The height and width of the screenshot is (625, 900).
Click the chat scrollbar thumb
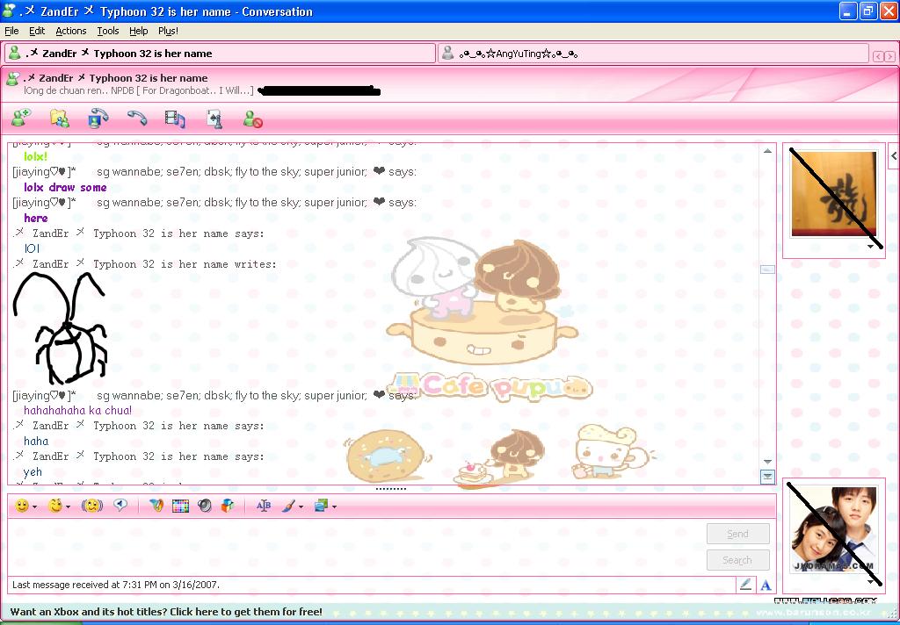click(x=767, y=269)
